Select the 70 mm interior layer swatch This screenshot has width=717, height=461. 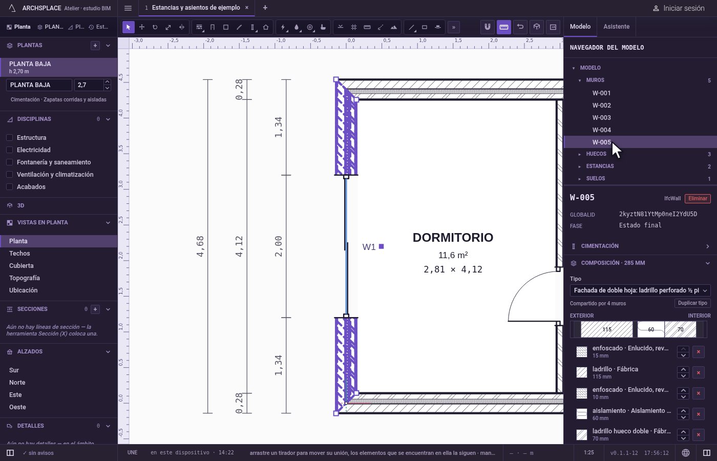coord(681,329)
